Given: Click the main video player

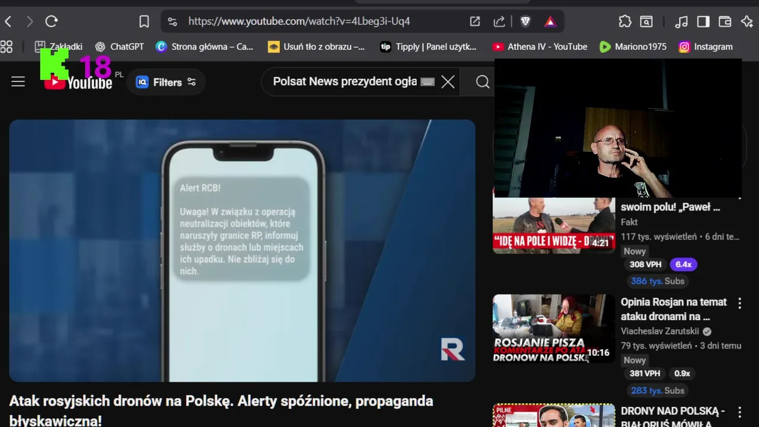Looking at the screenshot, I should coord(242,251).
